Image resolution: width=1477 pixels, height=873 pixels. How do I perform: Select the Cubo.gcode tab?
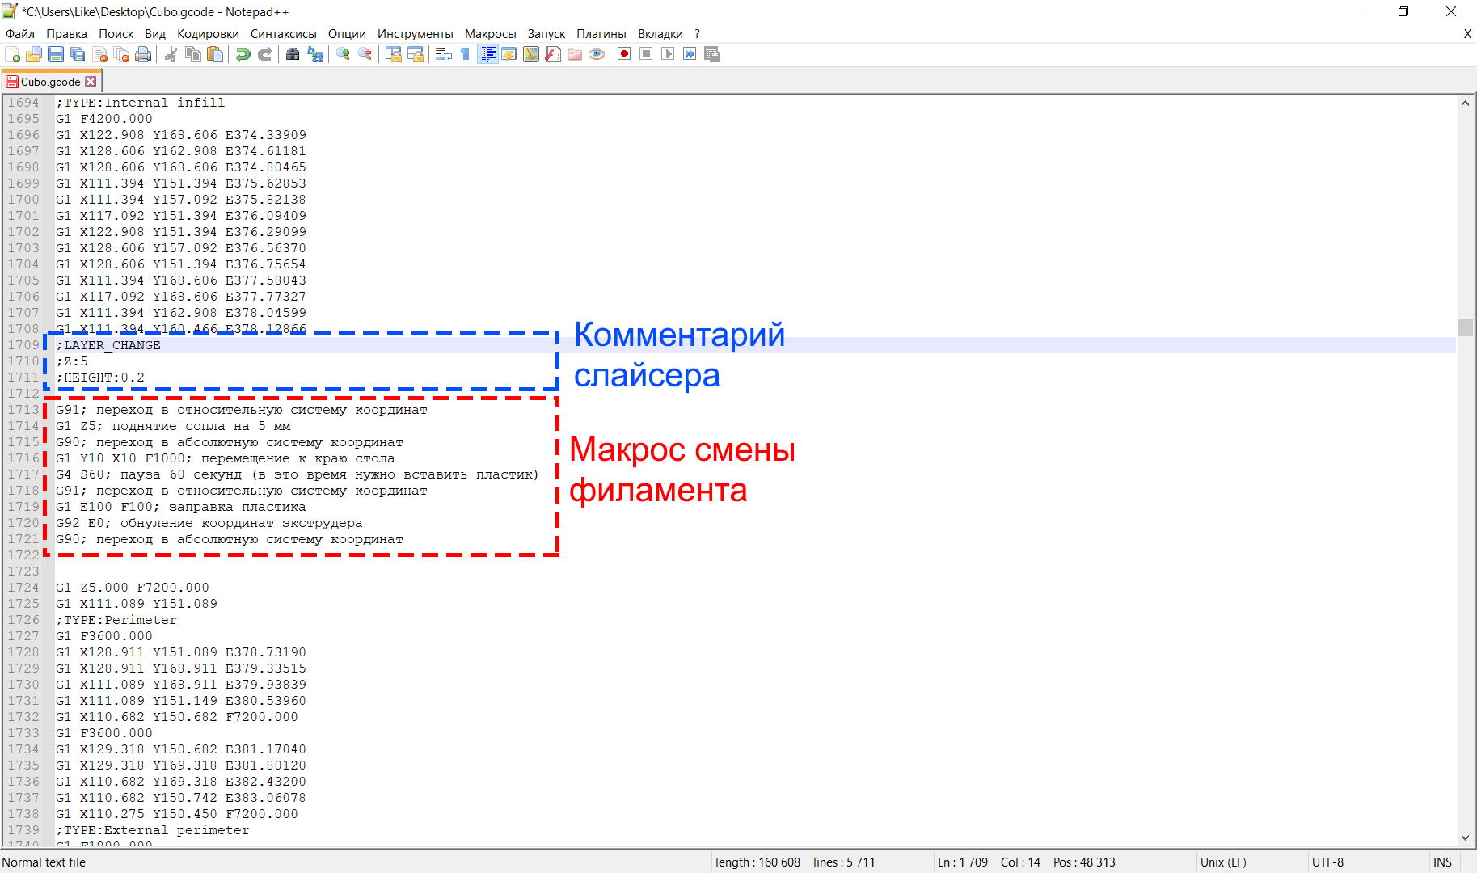tap(50, 82)
